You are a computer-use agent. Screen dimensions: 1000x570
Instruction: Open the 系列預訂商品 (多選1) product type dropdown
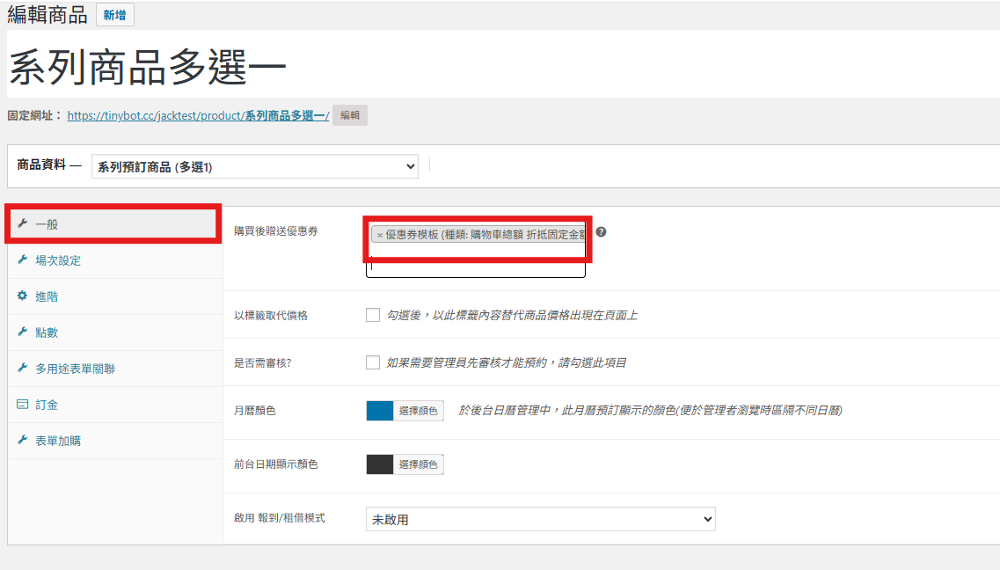click(254, 166)
